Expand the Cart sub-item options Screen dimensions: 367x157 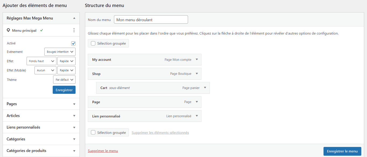205,88
